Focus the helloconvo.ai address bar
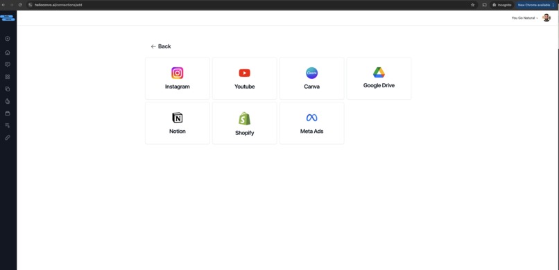 (x=250, y=5)
